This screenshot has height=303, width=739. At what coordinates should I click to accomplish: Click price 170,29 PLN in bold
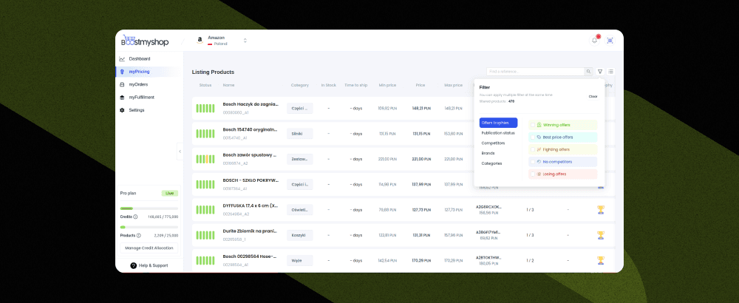pos(421,260)
